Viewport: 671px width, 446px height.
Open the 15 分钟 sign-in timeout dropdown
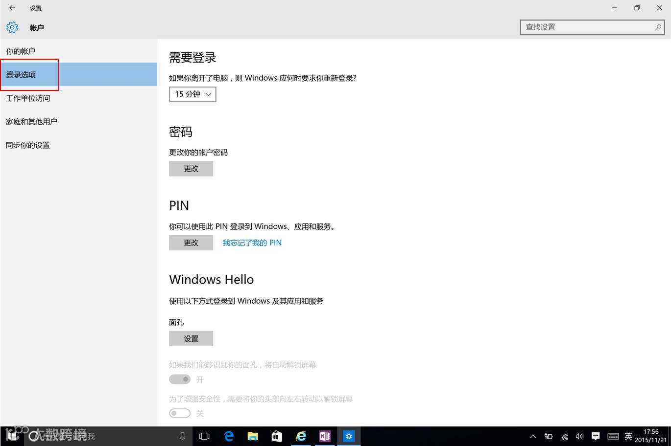(x=192, y=94)
